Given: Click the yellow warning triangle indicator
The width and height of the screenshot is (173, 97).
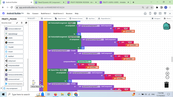Looking at the screenshot, I should [x=33, y=82].
